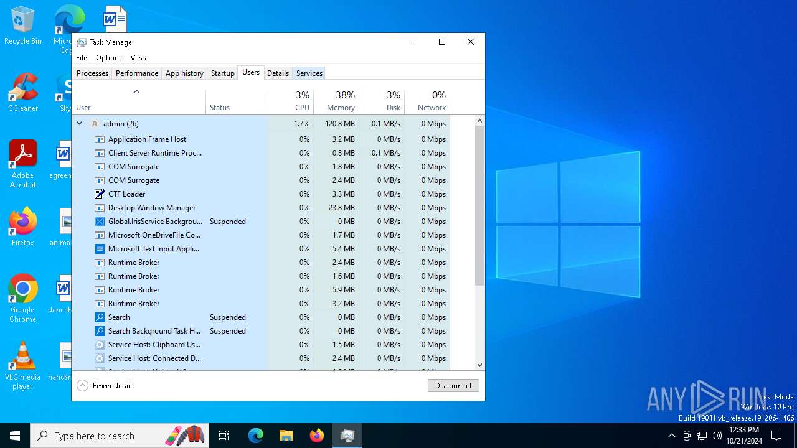Sort by the User column header
This screenshot has height=448, width=797.
coord(139,101)
